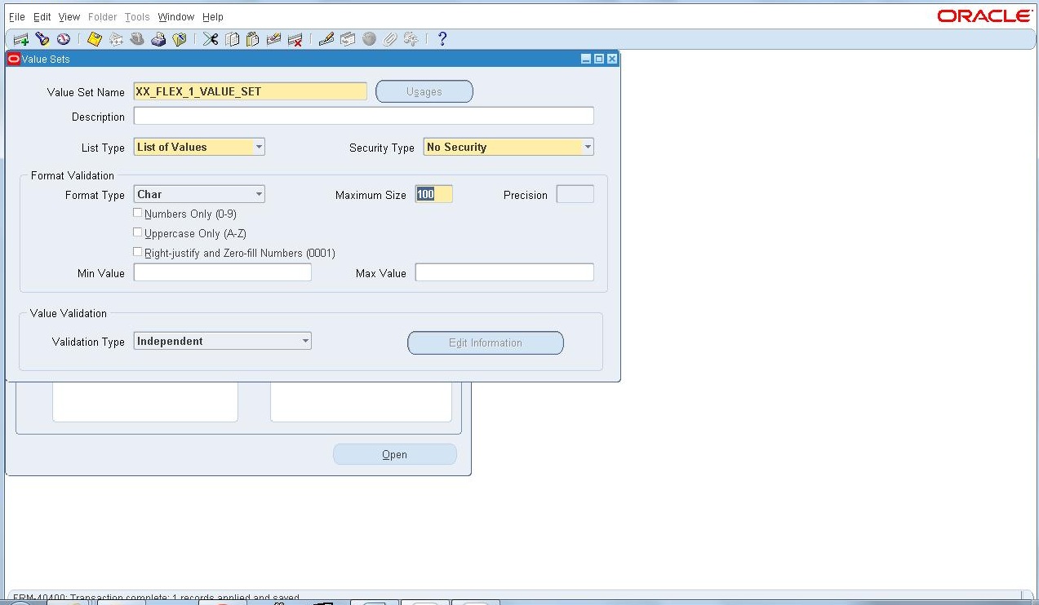Screen dimensions: 1039x605
Task: Expand the Security Type dropdown
Action: click(587, 147)
